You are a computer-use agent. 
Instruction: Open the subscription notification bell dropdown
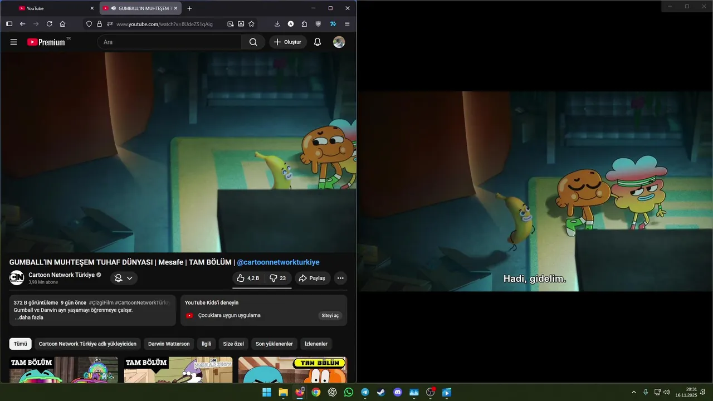(x=123, y=278)
